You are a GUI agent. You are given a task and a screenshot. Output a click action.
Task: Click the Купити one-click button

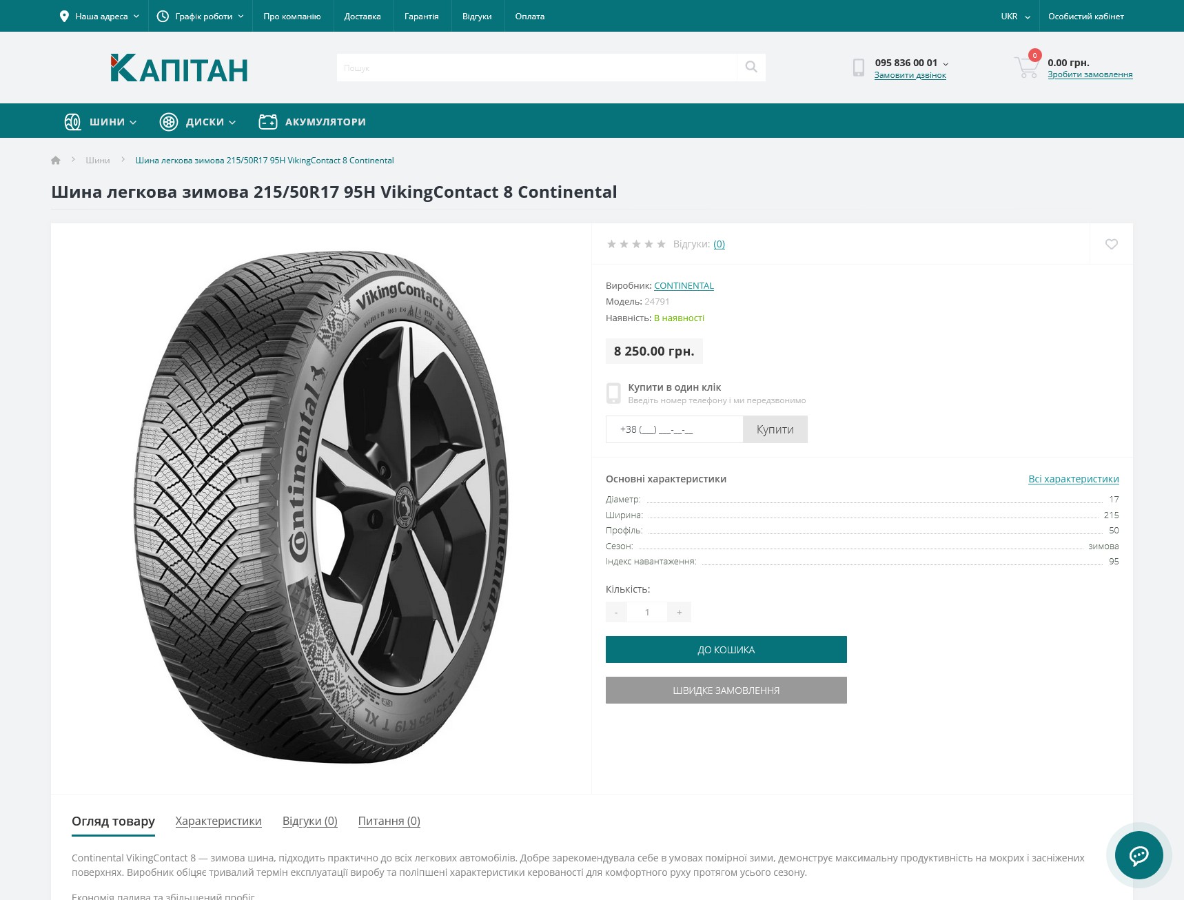[775, 429]
